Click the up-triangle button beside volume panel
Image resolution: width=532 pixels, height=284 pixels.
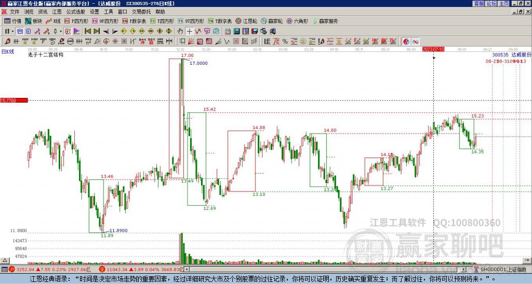(4, 261)
